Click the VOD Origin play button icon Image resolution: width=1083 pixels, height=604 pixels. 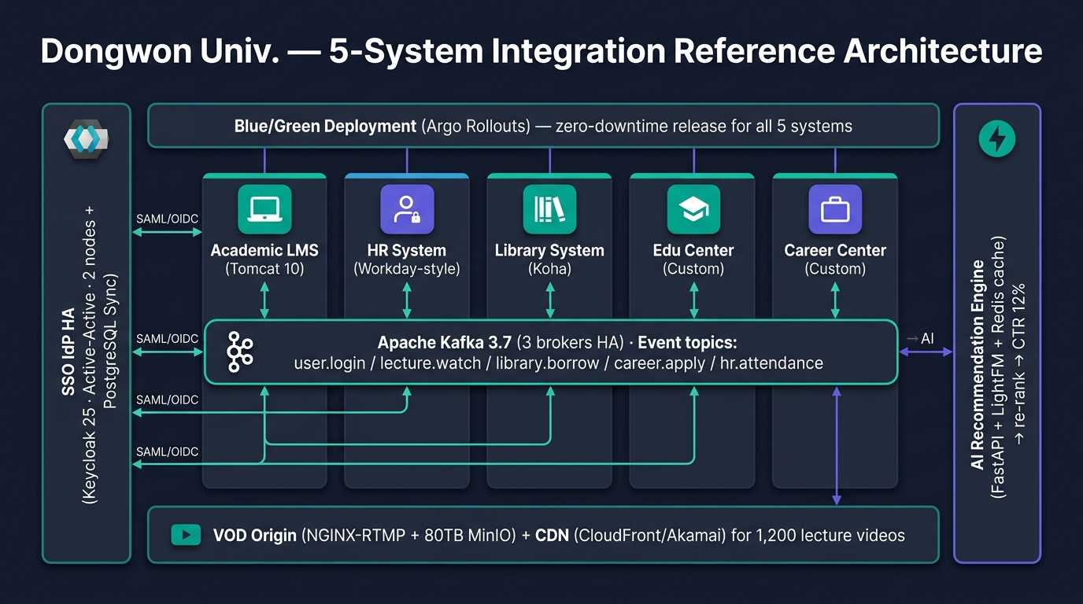pyautogui.click(x=187, y=536)
